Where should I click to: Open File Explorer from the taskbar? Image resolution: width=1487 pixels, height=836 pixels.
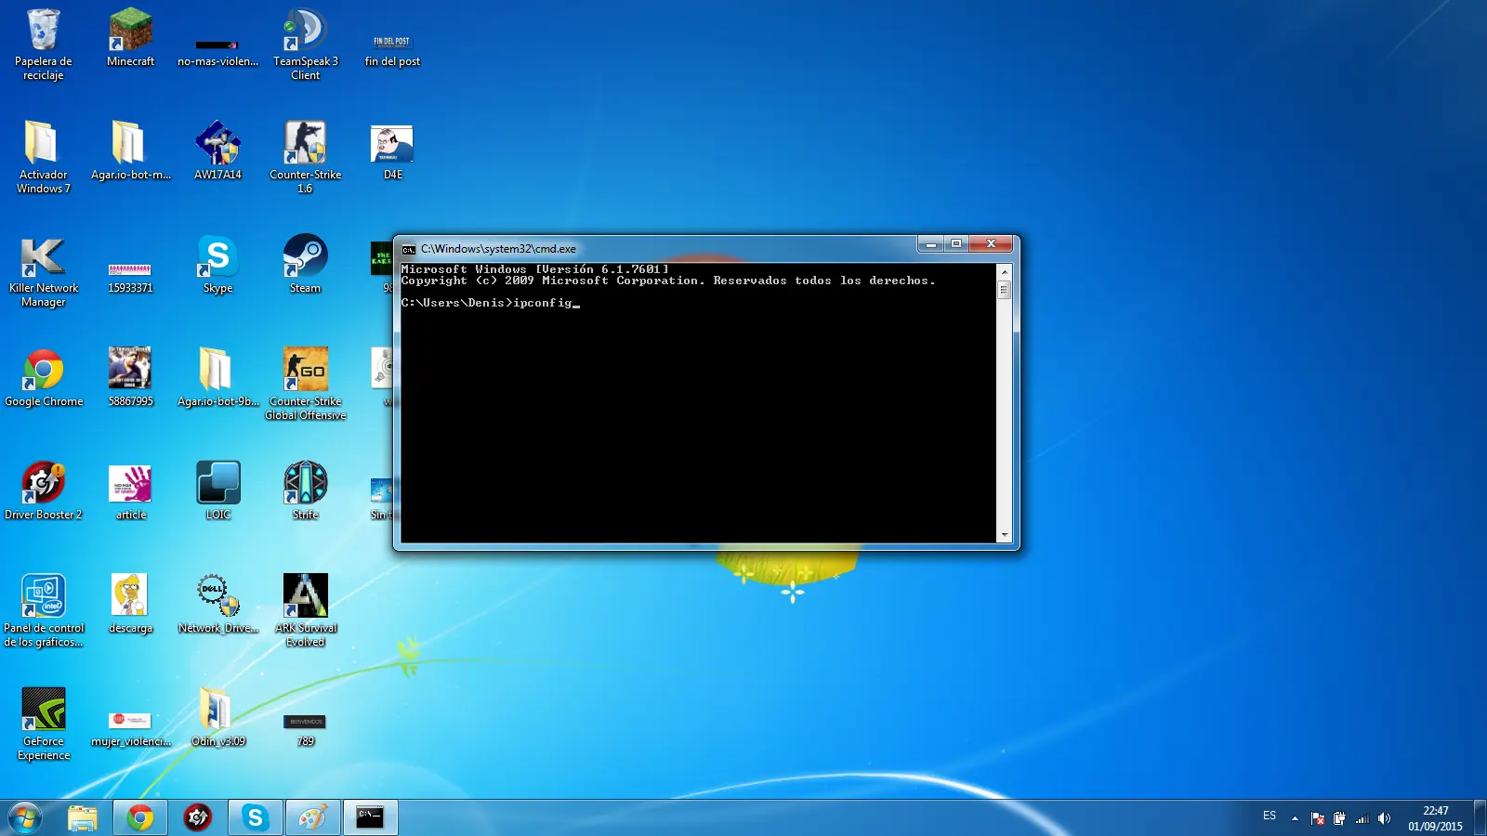pos(82,817)
